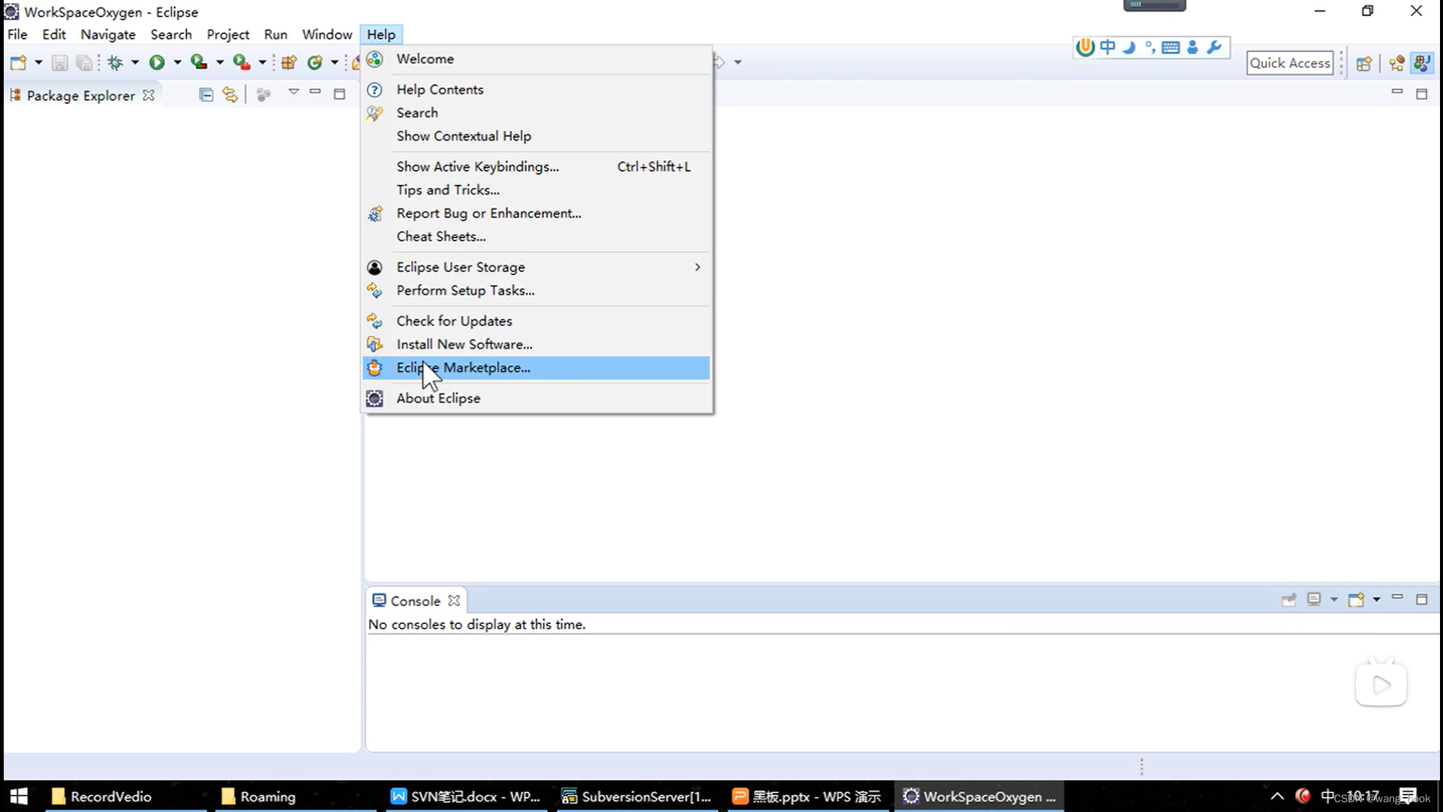The width and height of the screenshot is (1443, 812).
Task: Expand the Run dropdown arrow
Action: click(177, 62)
